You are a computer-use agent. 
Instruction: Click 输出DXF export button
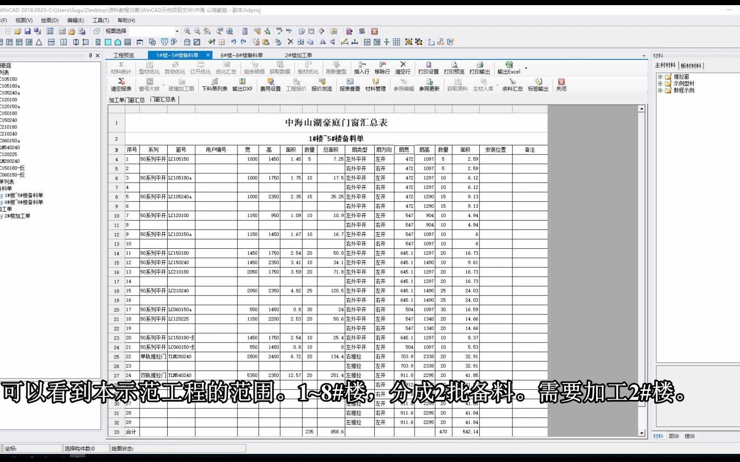click(x=242, y=85)
